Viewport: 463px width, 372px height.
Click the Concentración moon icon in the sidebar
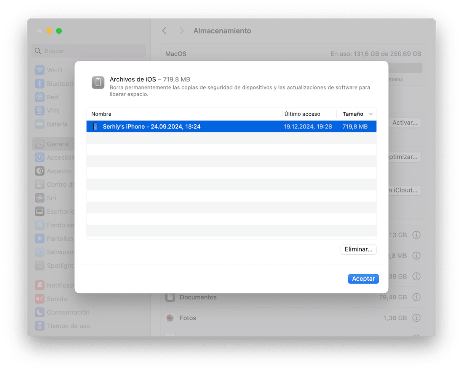point(40,312)
